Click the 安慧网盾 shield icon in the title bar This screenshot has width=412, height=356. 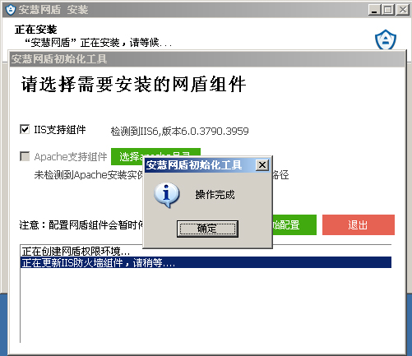pyautogui.click(x=11, y=10)
